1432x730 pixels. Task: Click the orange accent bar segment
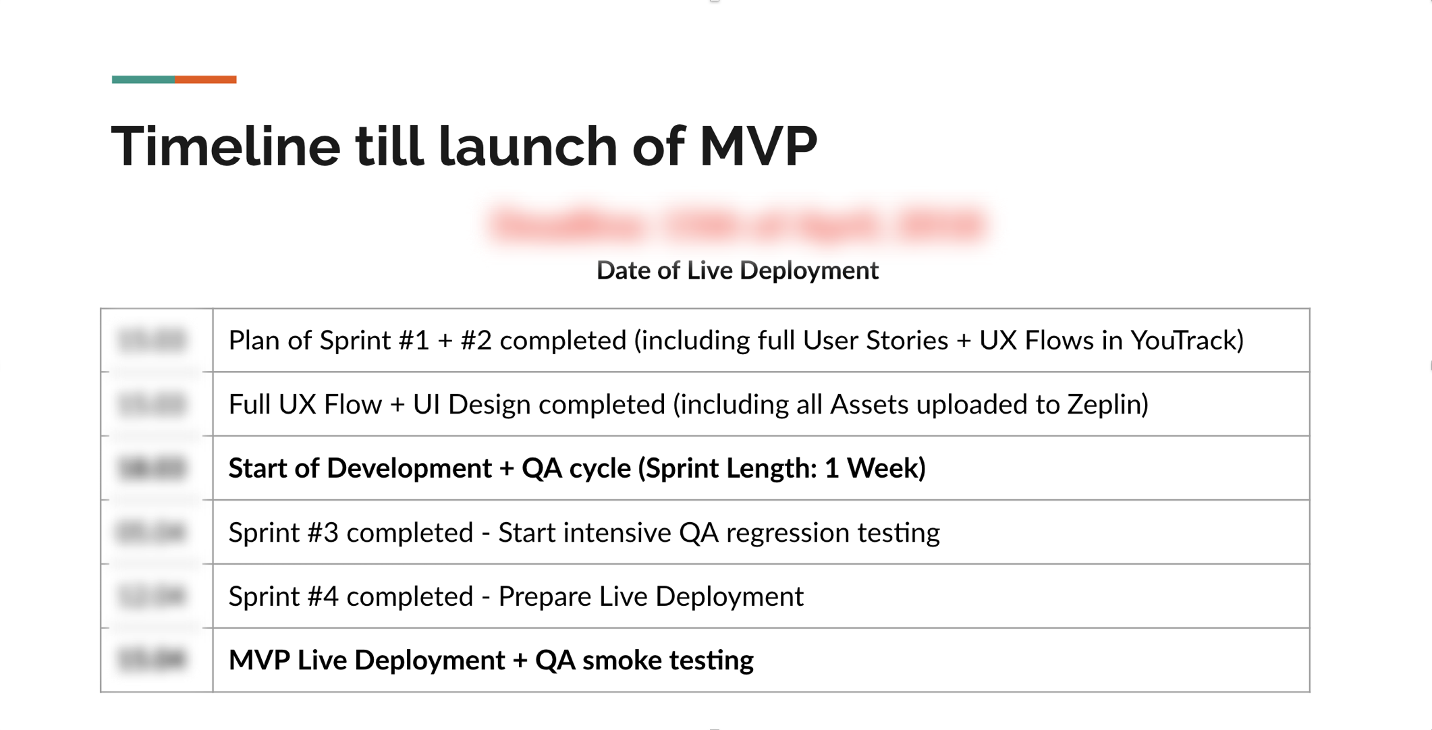point(206,80)
